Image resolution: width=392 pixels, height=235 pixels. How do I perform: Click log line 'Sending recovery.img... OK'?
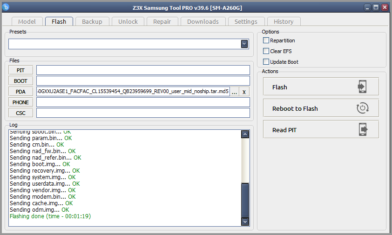45,170
